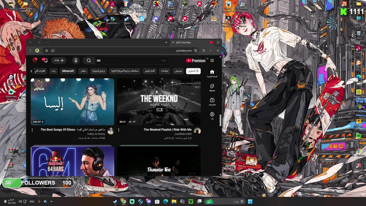Open Minecraft from the taskbar
Image resolution: width=366 pixels, height=206 pixels.
click(191, 201)
